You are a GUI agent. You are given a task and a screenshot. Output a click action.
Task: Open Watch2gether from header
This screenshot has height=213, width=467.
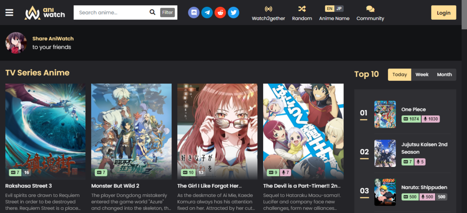[268, 13]
